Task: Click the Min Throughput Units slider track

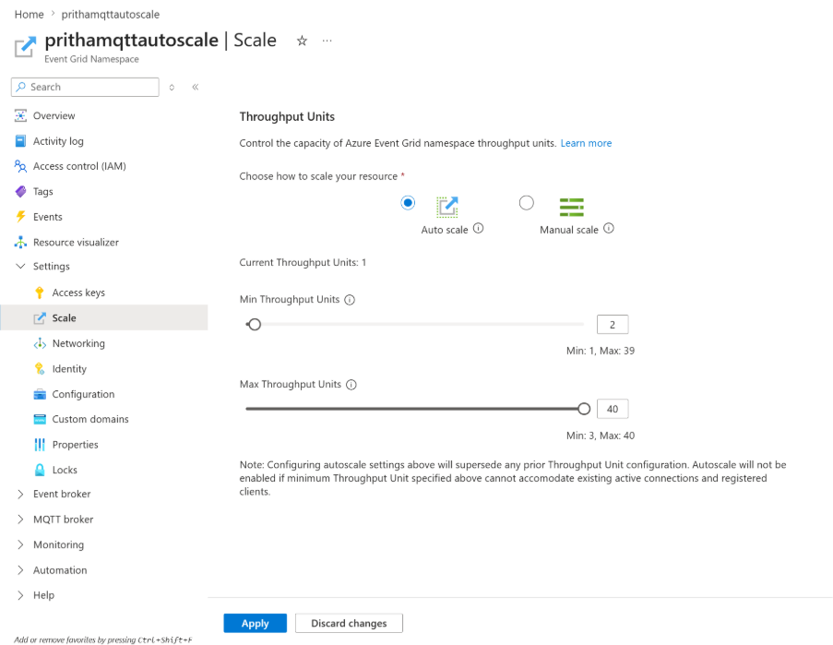Action: (414, 324)
